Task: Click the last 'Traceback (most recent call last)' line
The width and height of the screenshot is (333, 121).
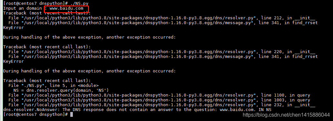Action: tap(47, 81)
